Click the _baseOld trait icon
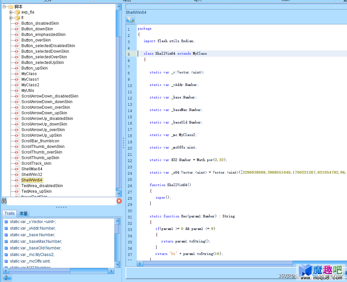The image size is (347, 282). pyautogui.click(x=6, y=248)
